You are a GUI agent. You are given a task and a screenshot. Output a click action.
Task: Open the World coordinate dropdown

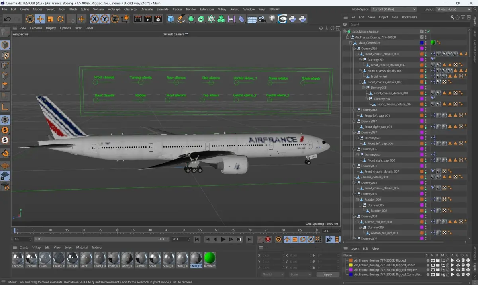click(x=273, y=274)
